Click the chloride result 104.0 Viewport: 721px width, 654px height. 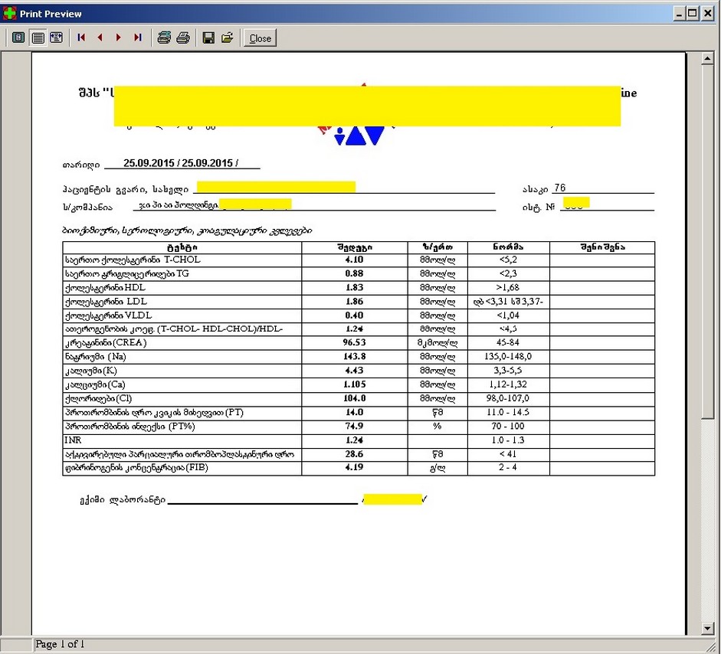pyautogui.click(x=354, y=398)
